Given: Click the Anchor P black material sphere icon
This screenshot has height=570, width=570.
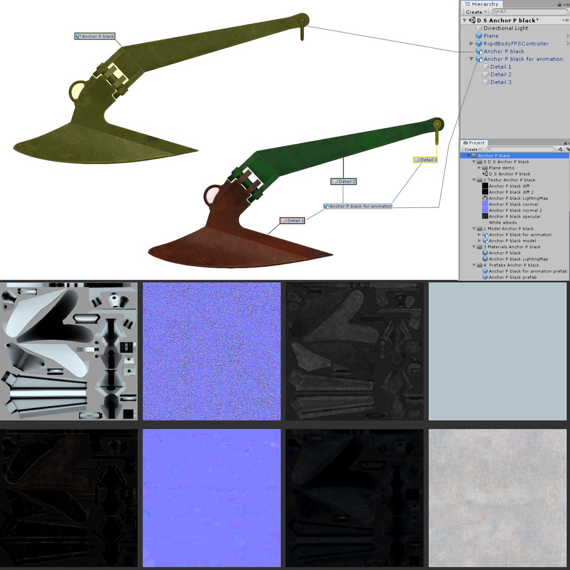Looking at the screenshot, I should [485, 253].
